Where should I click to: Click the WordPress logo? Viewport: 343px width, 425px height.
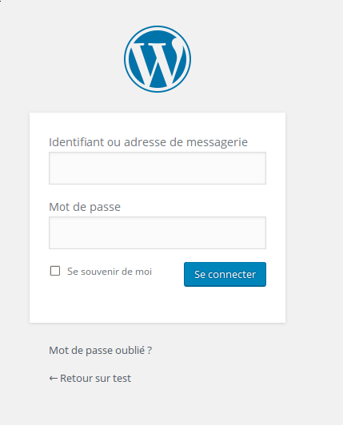[158, 59]
